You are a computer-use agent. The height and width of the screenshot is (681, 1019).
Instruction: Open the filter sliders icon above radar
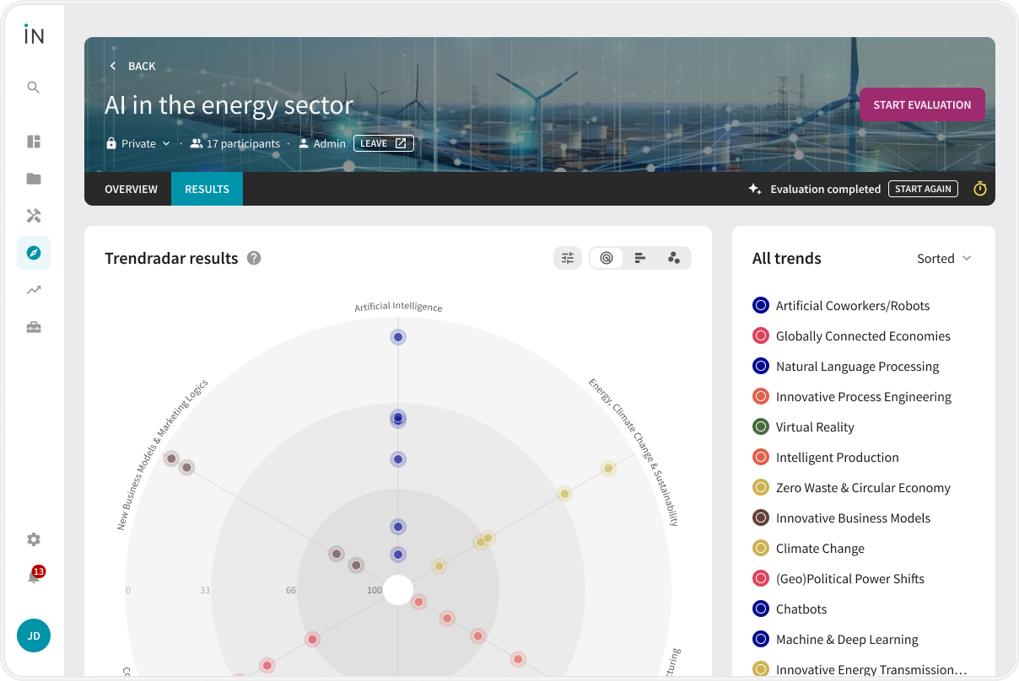click(568, 258)
